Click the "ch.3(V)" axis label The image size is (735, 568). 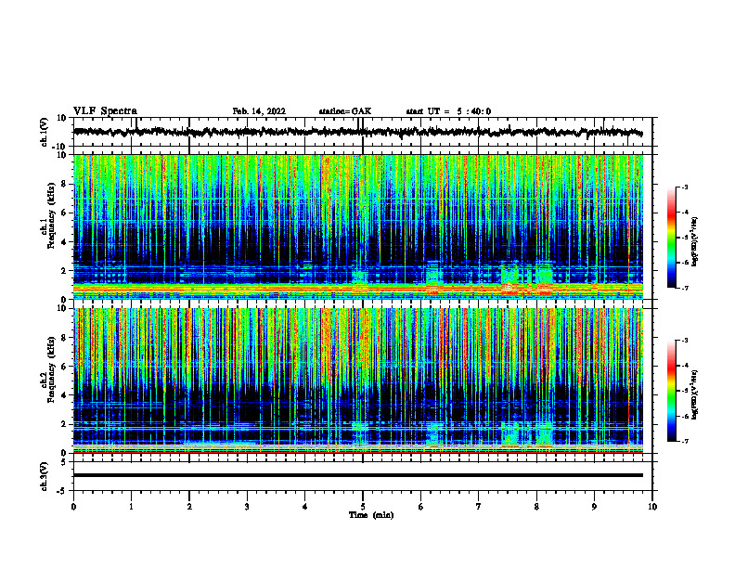tap(45, 476)
